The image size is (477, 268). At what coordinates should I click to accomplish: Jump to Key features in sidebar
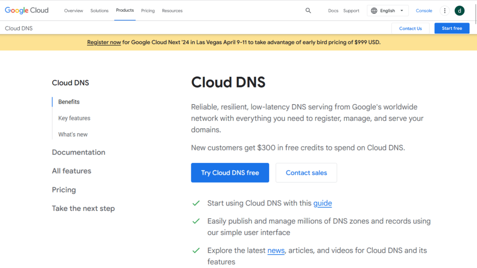tap(74, 118)
